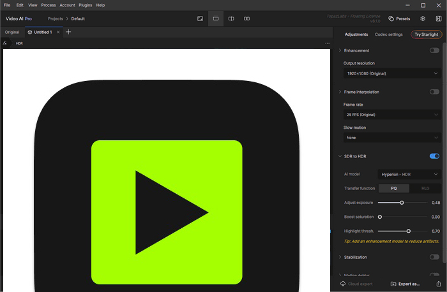Image resolution: width=447 pixels, height=292 pixels.
Task: Disable the SDR to HDR toggle
Action: click(434, 156)
